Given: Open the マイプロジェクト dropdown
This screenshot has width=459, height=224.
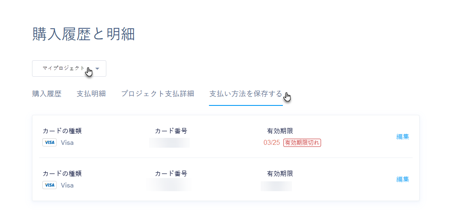Looking at the screenshot, I should coord(69,69).
